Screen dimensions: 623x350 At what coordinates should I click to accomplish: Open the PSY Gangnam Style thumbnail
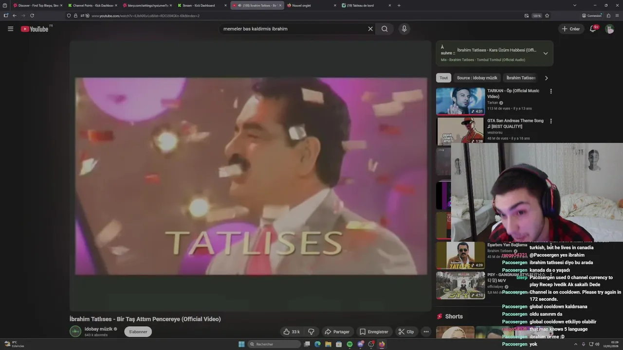[x=460, y=285]
